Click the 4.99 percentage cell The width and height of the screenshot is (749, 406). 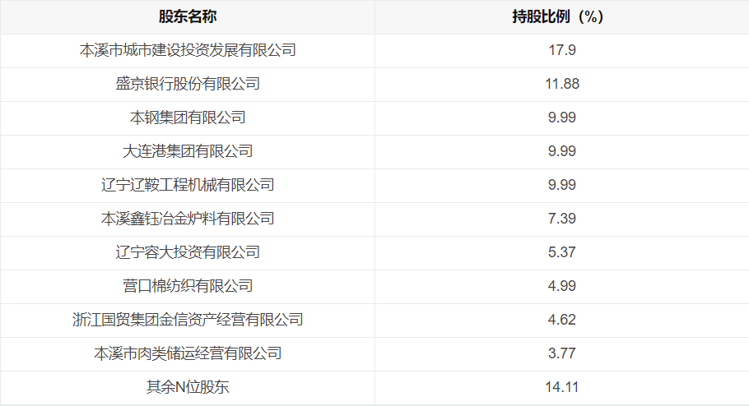point(561,286)
